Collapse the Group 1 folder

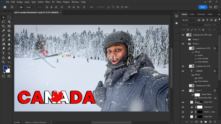click(187, 44)
